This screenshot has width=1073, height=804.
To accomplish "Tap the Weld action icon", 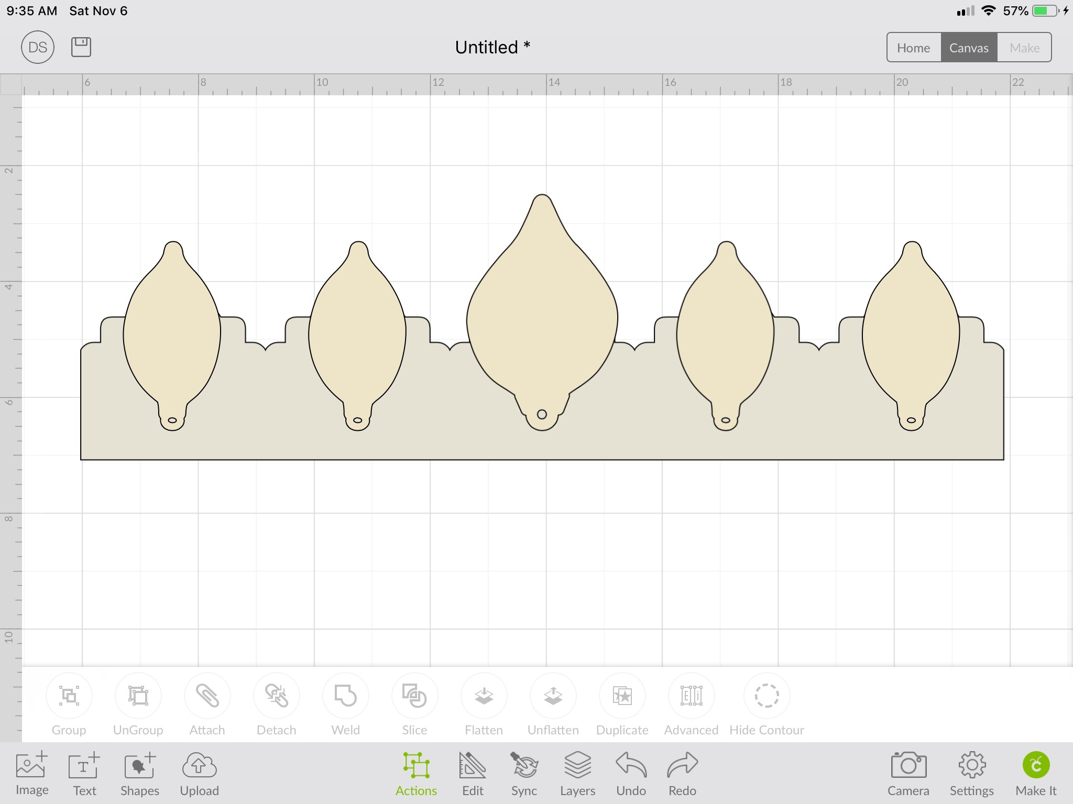I will click(x=346, y=696).
